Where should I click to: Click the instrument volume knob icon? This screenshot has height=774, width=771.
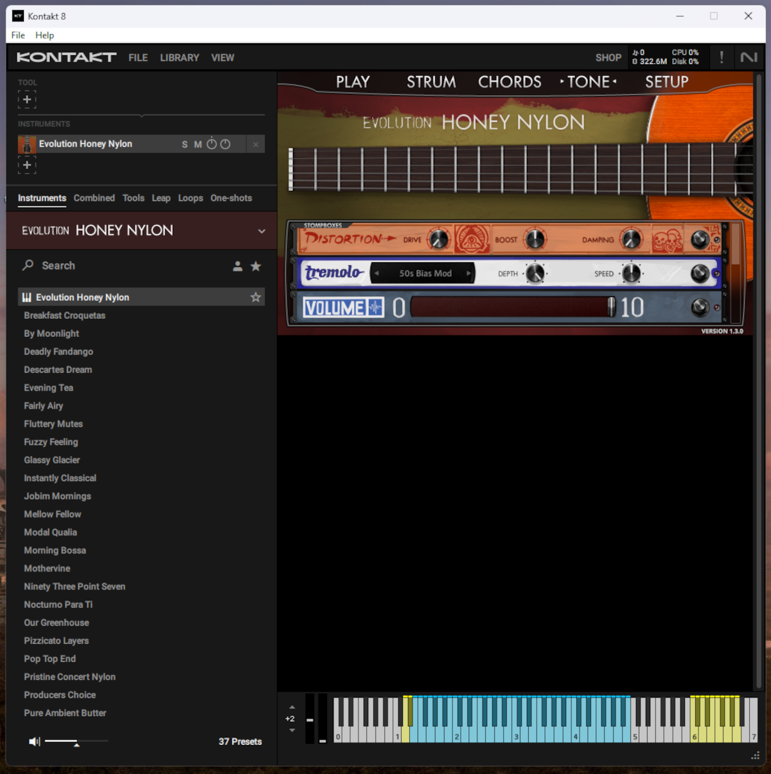pyautogui.click(x=226, y=144)
